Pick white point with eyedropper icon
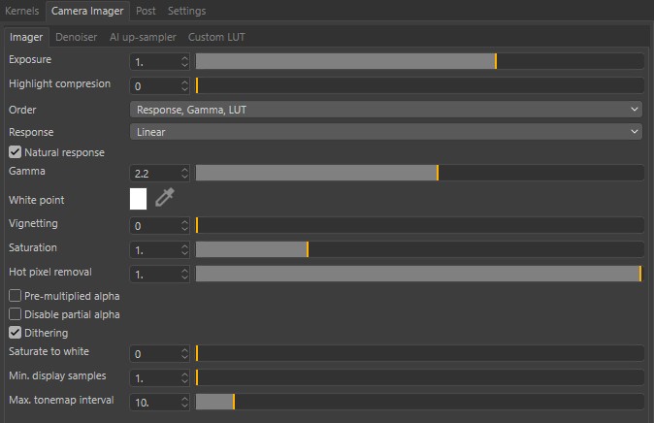654x423 pixels. [165, 198]
